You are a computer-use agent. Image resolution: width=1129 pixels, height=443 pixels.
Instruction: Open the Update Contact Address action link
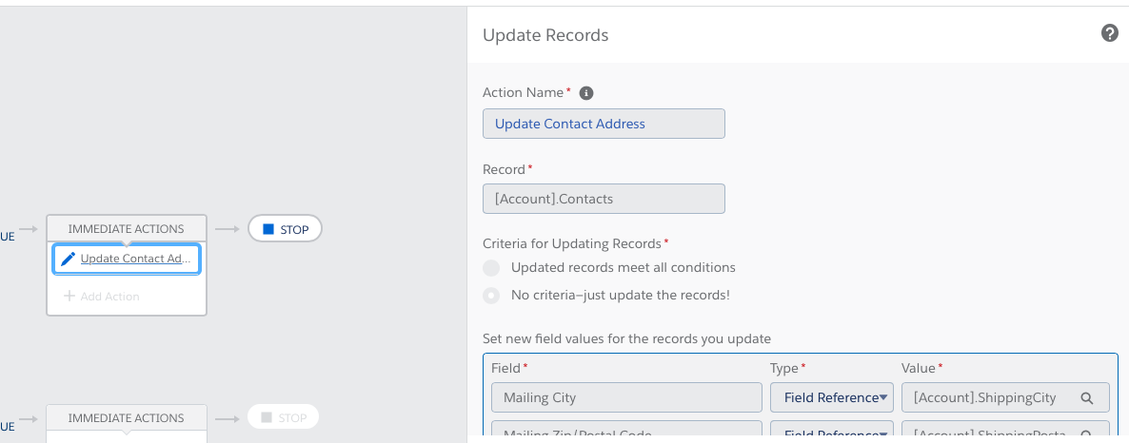135,259
